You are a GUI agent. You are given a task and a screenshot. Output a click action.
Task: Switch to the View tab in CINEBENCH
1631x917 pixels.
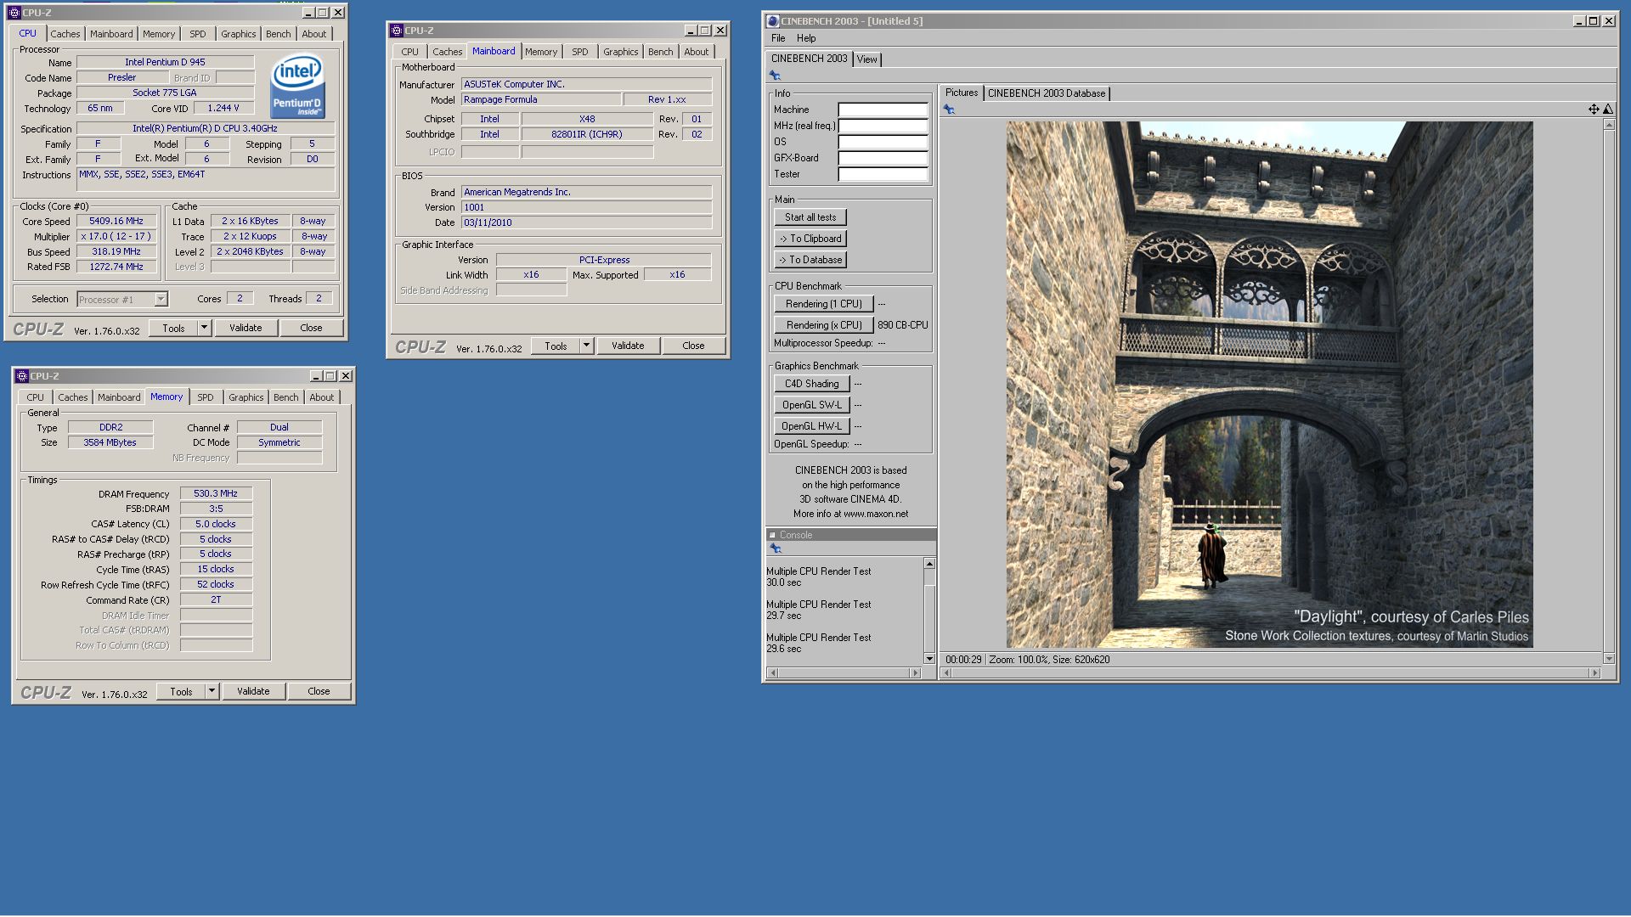866,59
